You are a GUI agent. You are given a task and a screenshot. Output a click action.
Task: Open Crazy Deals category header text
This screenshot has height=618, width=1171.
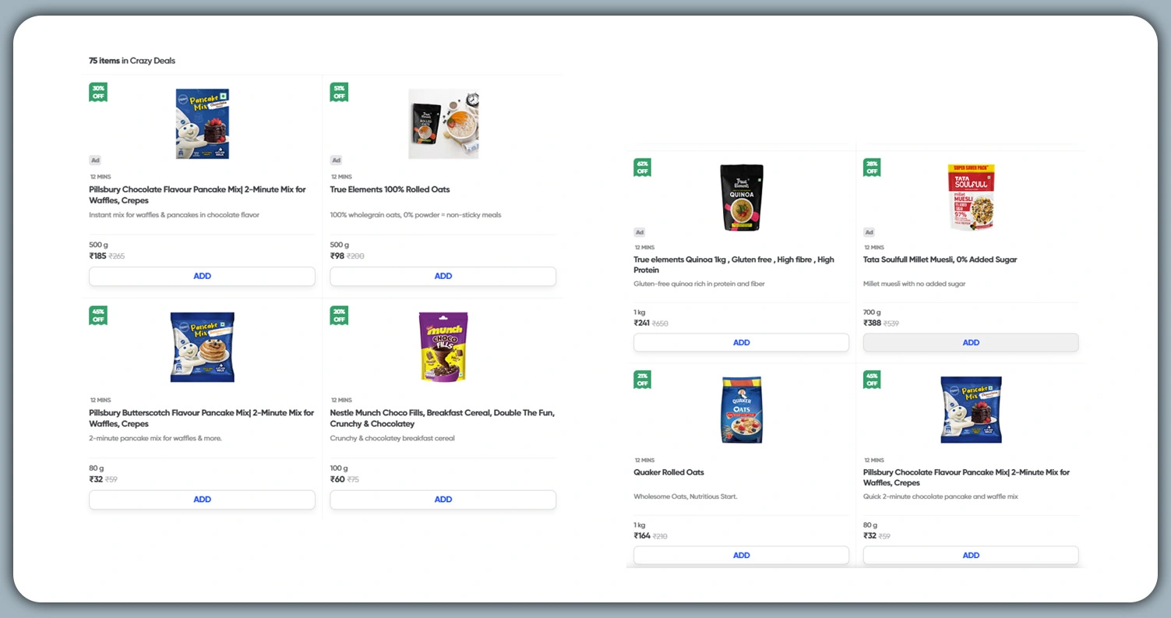pos(131,60)
